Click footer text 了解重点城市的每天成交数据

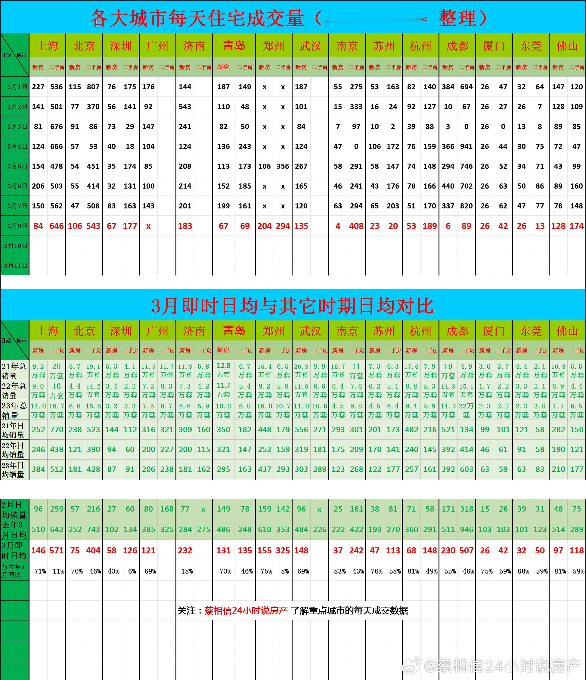pos(349,611)
